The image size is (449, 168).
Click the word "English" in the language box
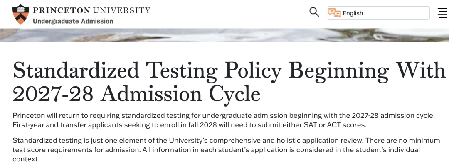tap(353, 13)
